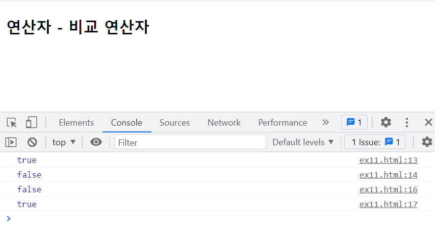Expand more tabs double-chevron
This screenshot has width=435, height=236.
[326, 122]
